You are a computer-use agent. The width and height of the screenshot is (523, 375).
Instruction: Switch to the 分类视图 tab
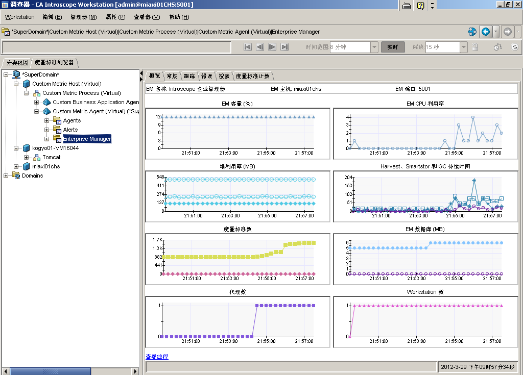tap(17, 62)
